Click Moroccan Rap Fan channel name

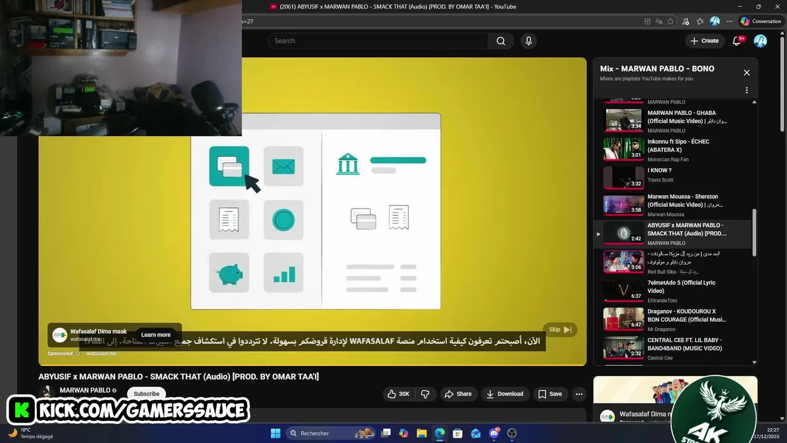[668, 159]
